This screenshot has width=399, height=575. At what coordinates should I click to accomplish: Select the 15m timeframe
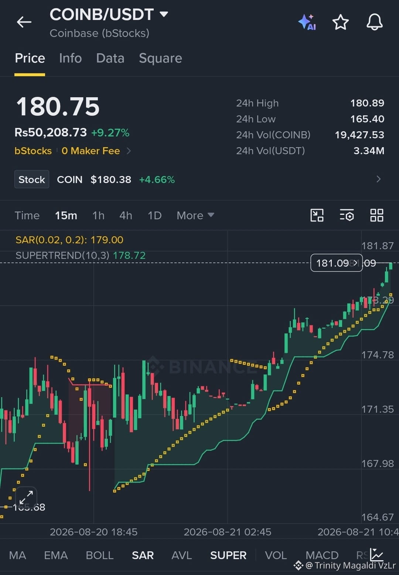tap(66, 216)
